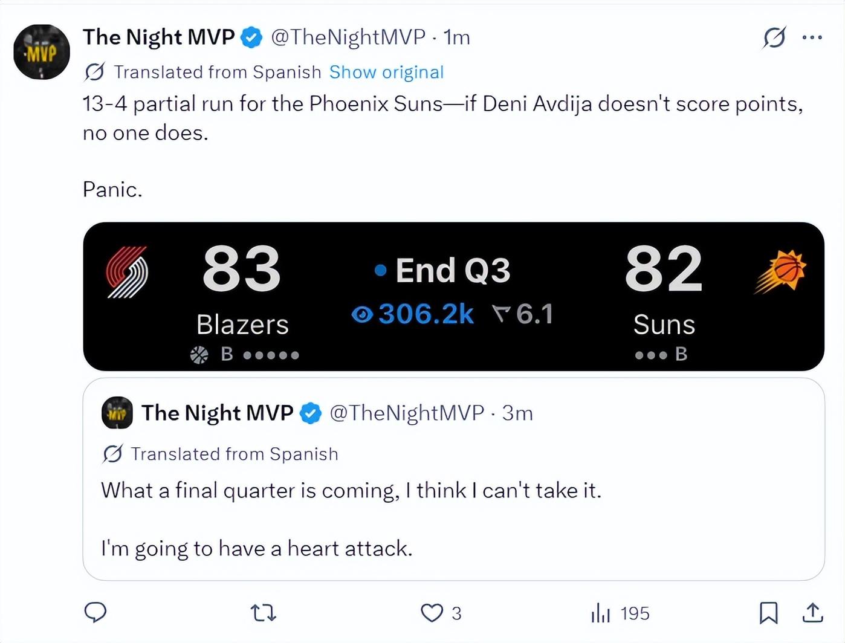Click the quoted tweet's small profile avatar

(117, 413)
